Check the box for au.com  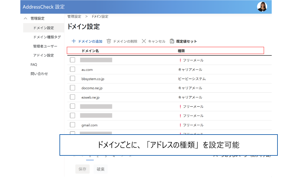pos(72,70)
